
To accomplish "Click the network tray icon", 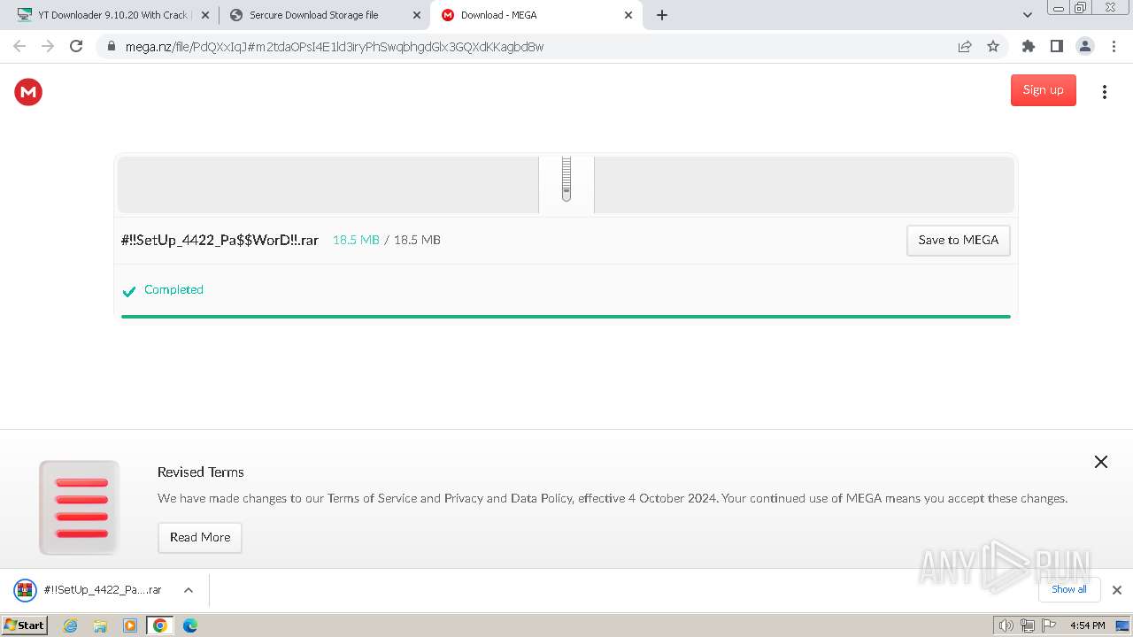I will (x=1028, y=625).
